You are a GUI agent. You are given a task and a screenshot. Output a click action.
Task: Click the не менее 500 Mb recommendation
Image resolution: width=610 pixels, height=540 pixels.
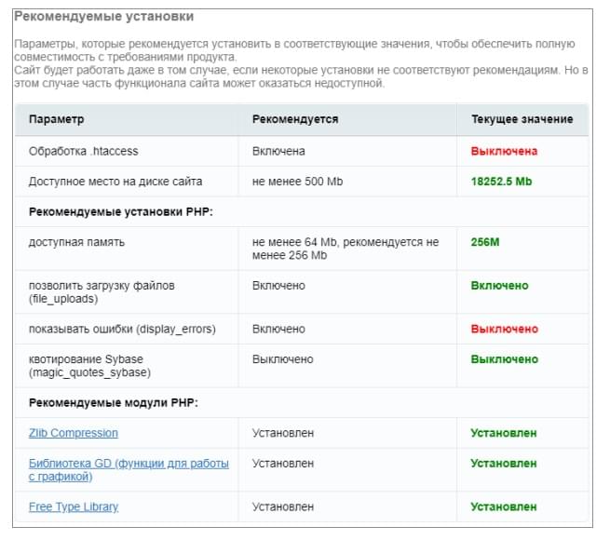click(298, 182)
